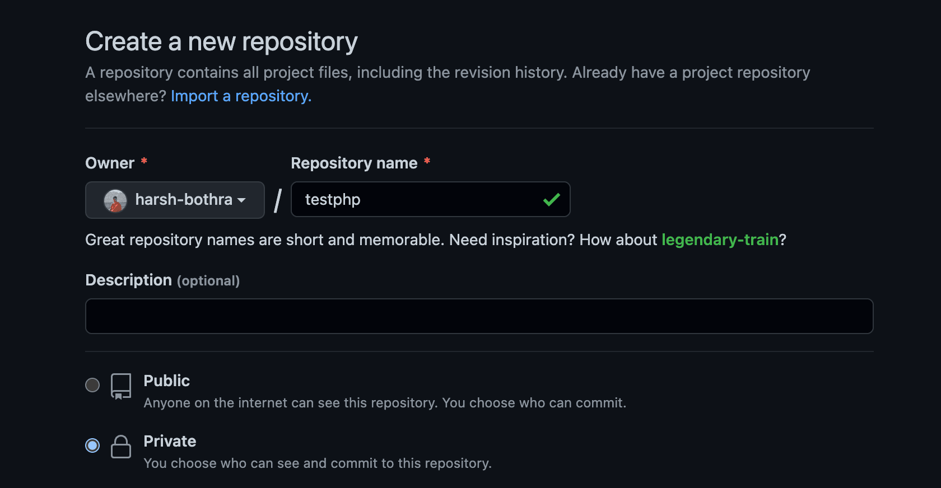Click the caret arrow beside harsh-bothra

pyautogui.click(x=242, y=200)
